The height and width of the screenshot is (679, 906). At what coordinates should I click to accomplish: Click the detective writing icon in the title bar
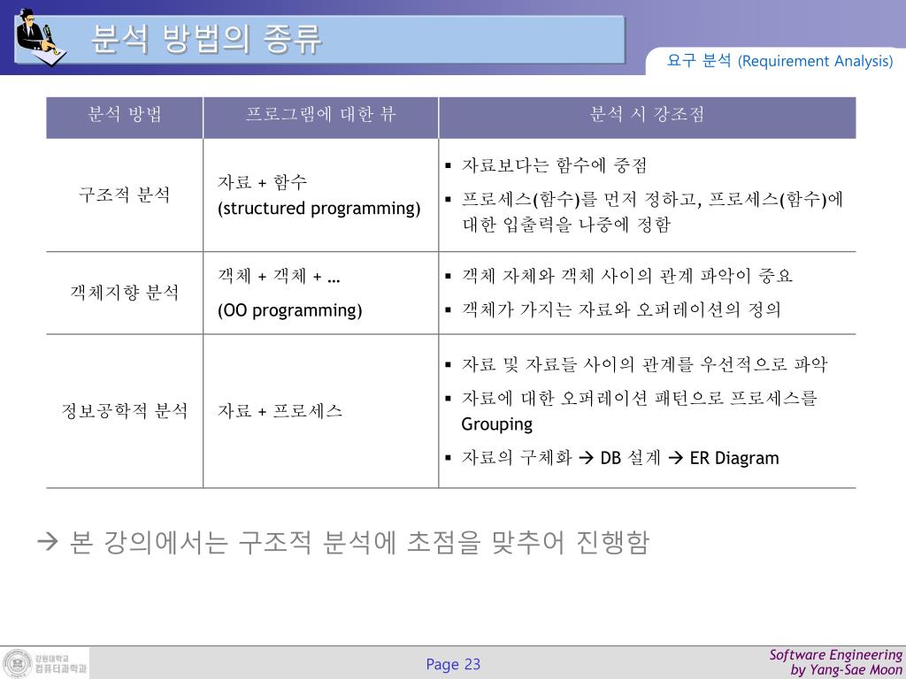point(41,37)
